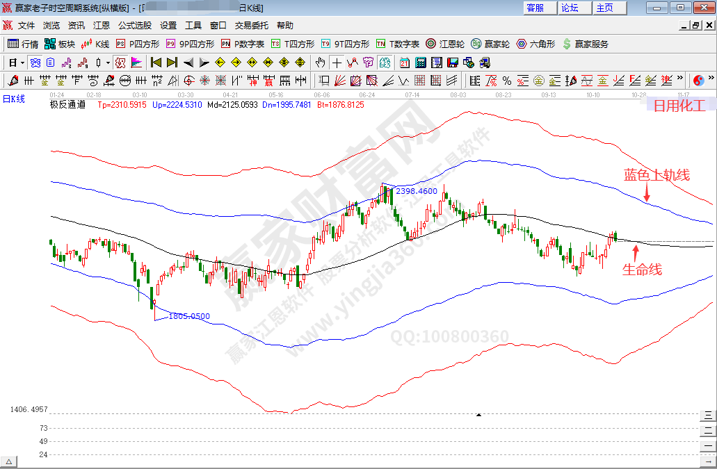Viewport: 717px width, 469px height.
Task: Open the 公式选股 menu
Action: [x=134, y=25]
